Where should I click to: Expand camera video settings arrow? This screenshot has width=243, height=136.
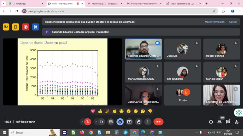pyautogui.click(x=96, y=122)
